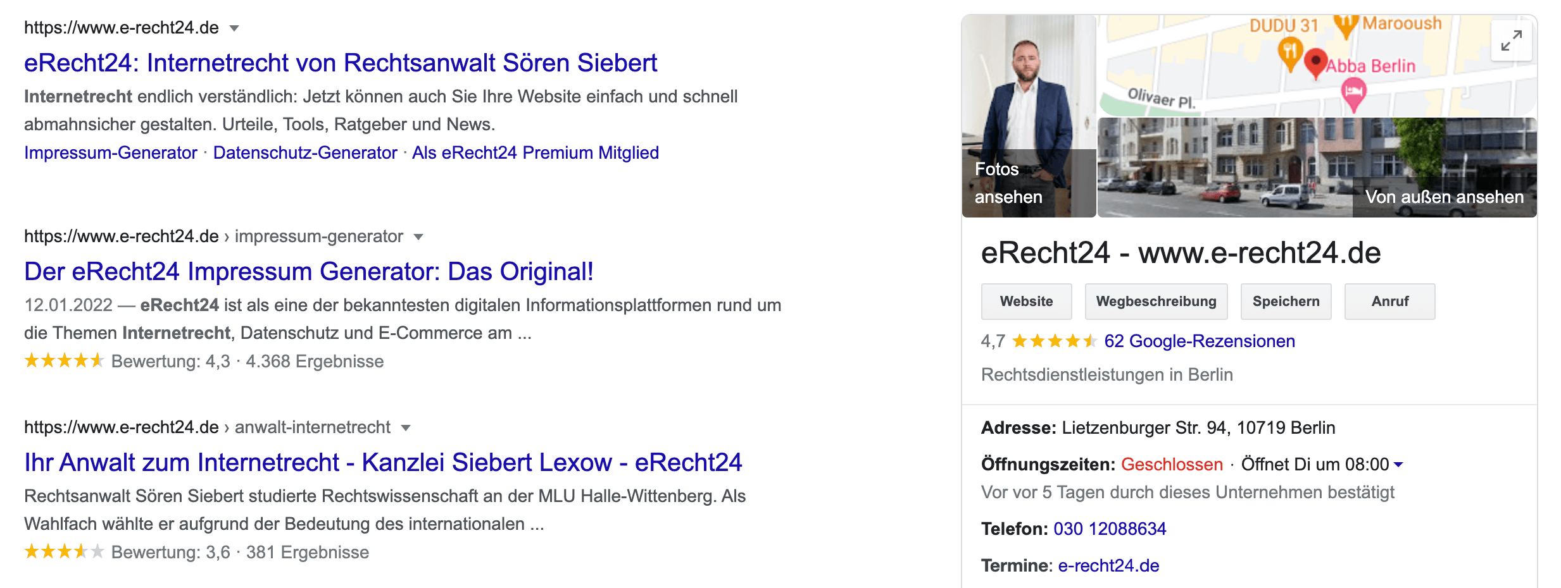The height and width of the screenshot is (588, 1561).
Task: Open the dropdown arrow beside the impressum-generator URL
Action: coord(418,237)
